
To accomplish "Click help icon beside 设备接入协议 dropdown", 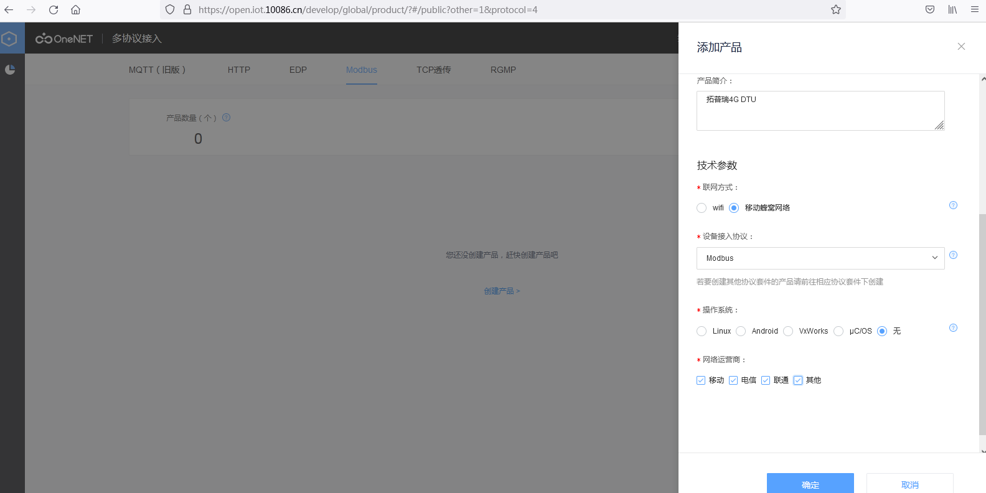I will 953,255.
